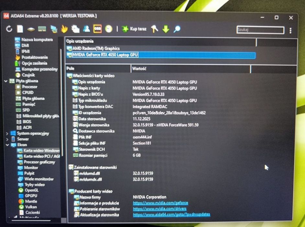305x227 pixels.
Task: Open the monitor diagnostics toolbar icon
Action: click(54, 29)
